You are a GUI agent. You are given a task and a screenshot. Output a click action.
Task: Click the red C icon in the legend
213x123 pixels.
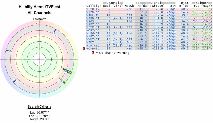[x=93, y=53]
